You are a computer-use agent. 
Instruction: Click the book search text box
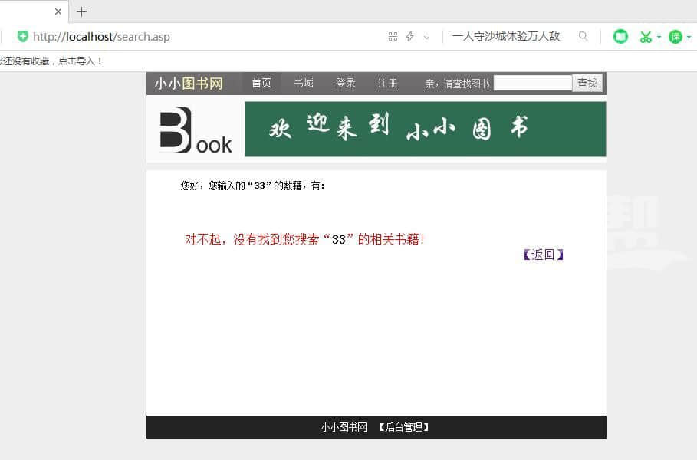(532, 83)
